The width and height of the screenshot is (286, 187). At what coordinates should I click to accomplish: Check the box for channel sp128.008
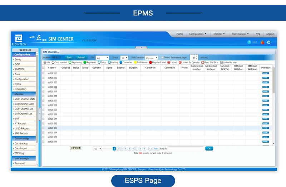point(43,105)
